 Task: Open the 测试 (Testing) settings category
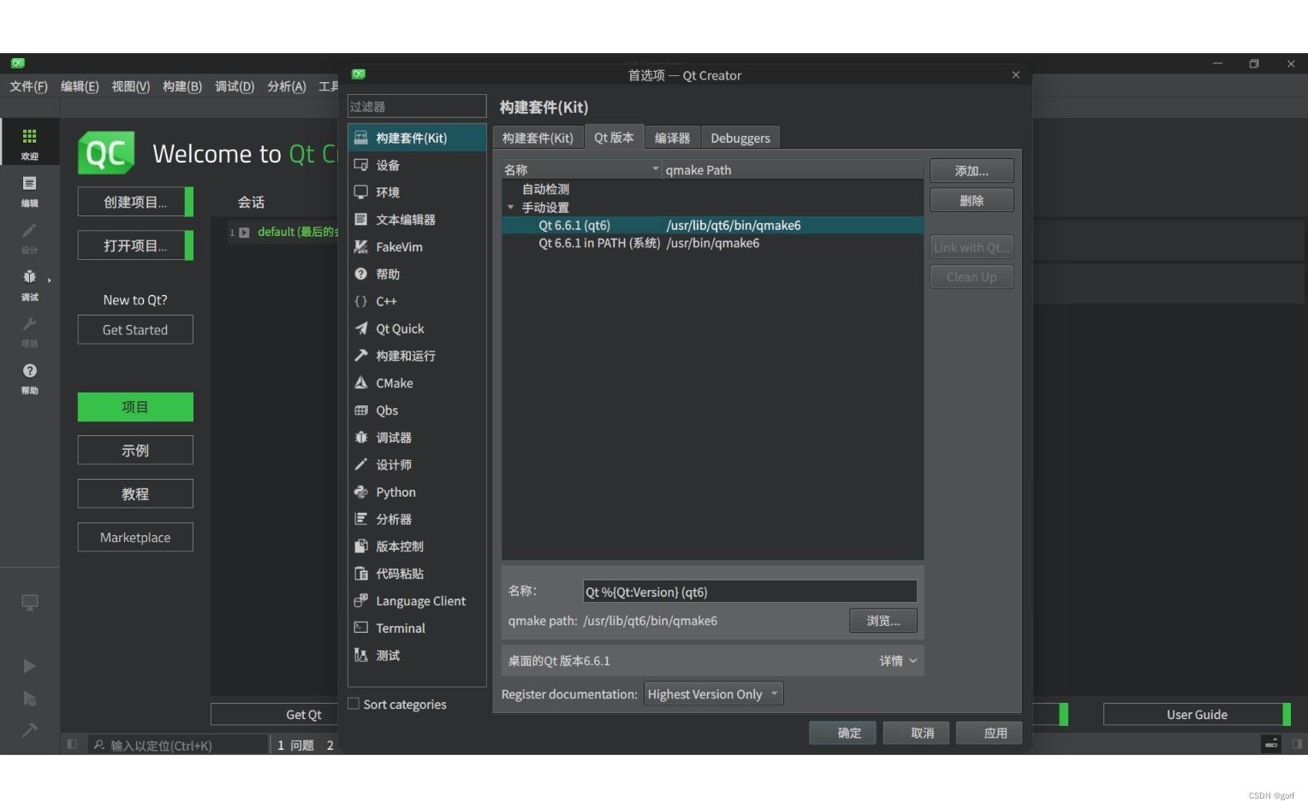pyautogui.click(x=417, y=656)
